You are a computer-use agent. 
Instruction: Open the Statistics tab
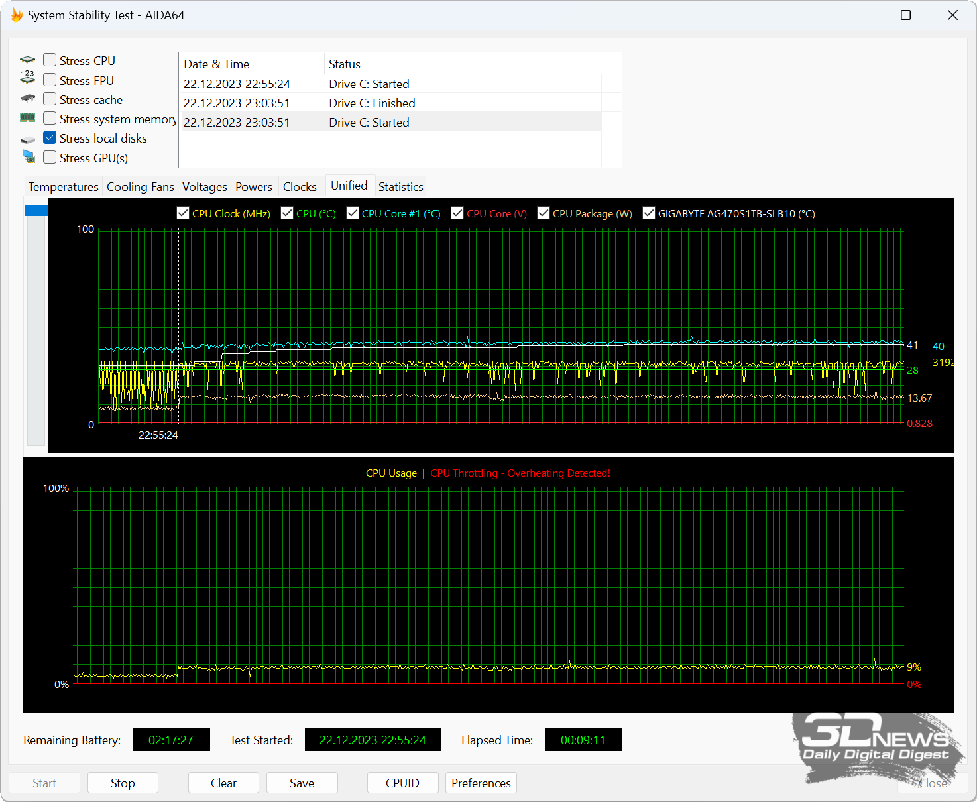coord(401,187)
